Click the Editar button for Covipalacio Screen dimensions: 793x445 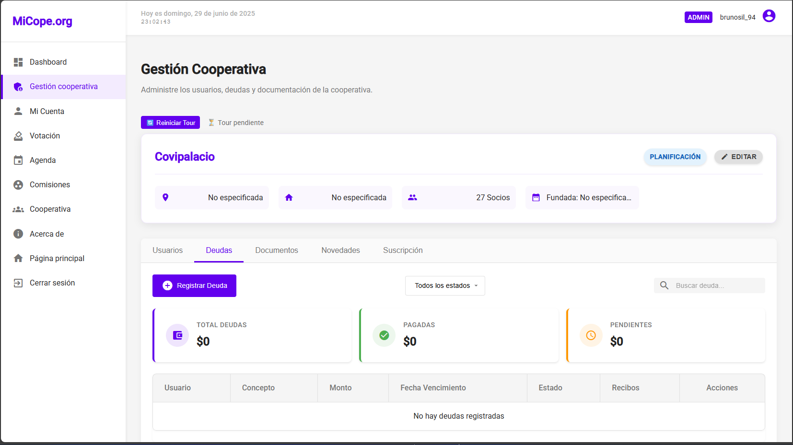click(x=738, y=157)
